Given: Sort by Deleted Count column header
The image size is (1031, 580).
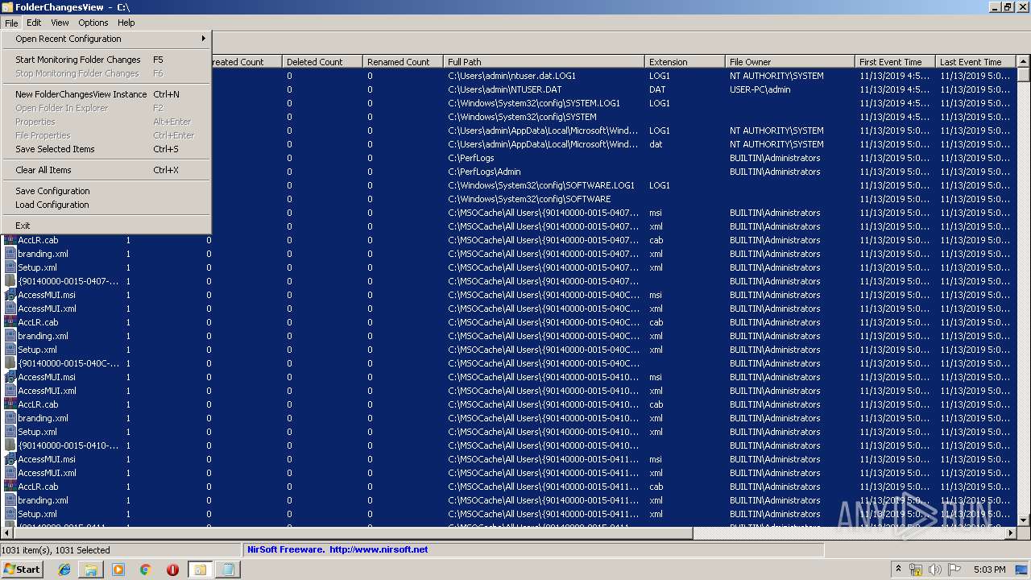Looking at the screenshot, I should coord(322,62).
